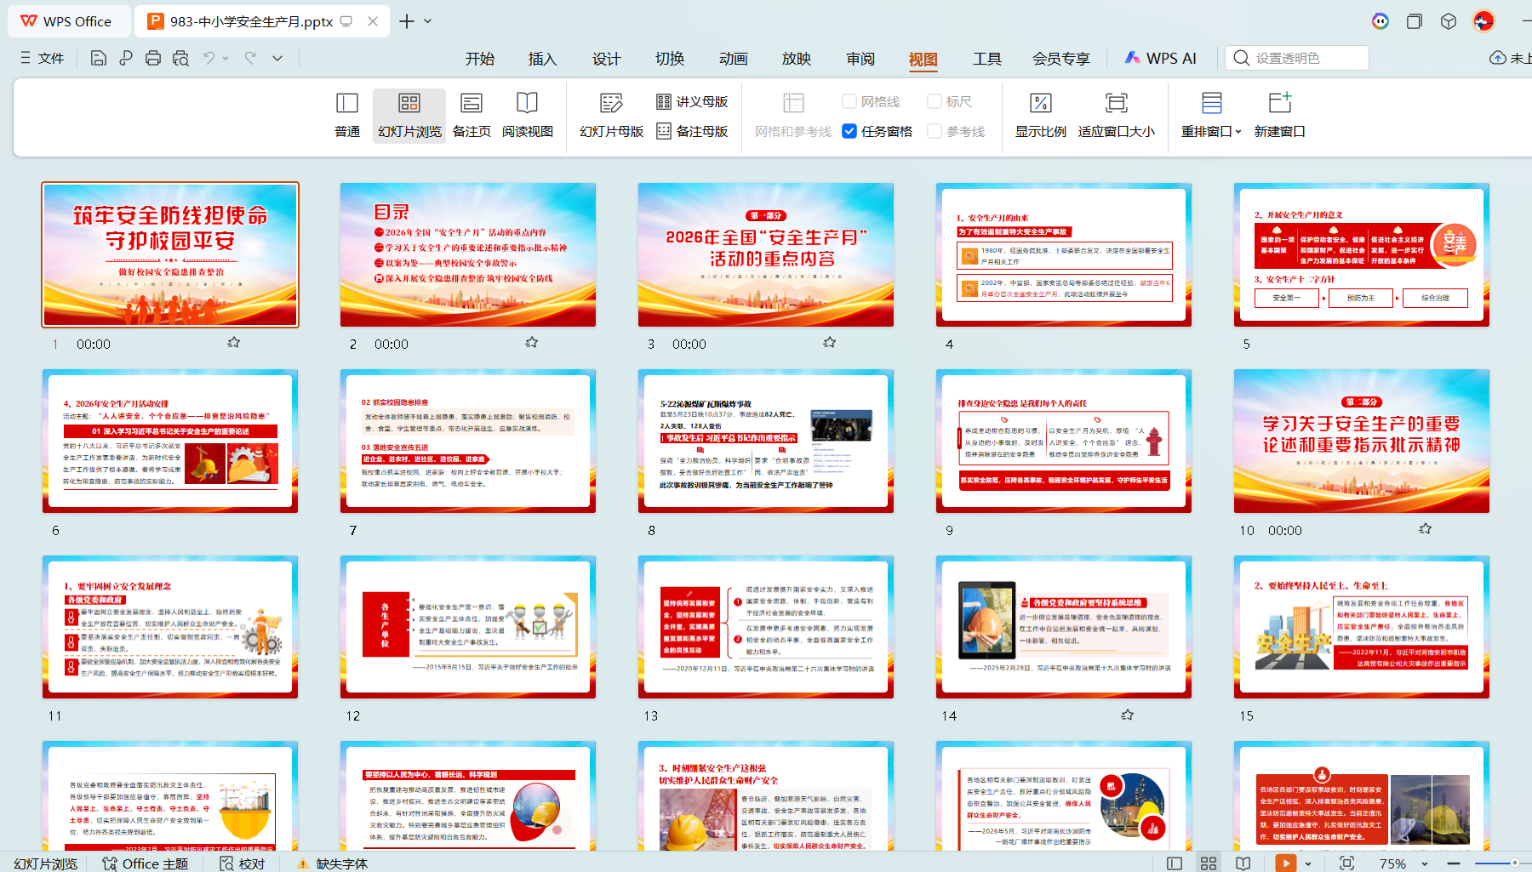Viewport: 1532px width, 872px height.
Task: Click star icon under slide 2
Action: click(x=531, y=342)
